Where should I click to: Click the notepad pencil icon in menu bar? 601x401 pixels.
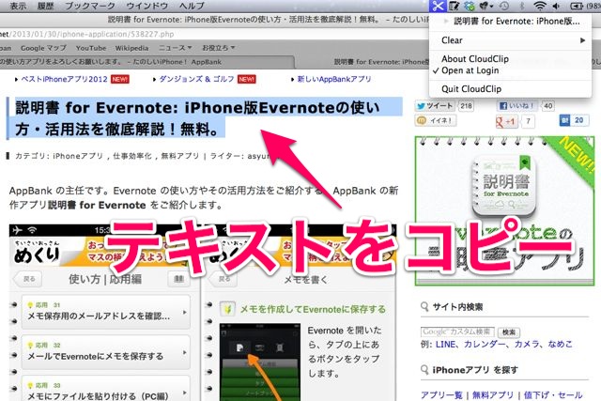455,6
